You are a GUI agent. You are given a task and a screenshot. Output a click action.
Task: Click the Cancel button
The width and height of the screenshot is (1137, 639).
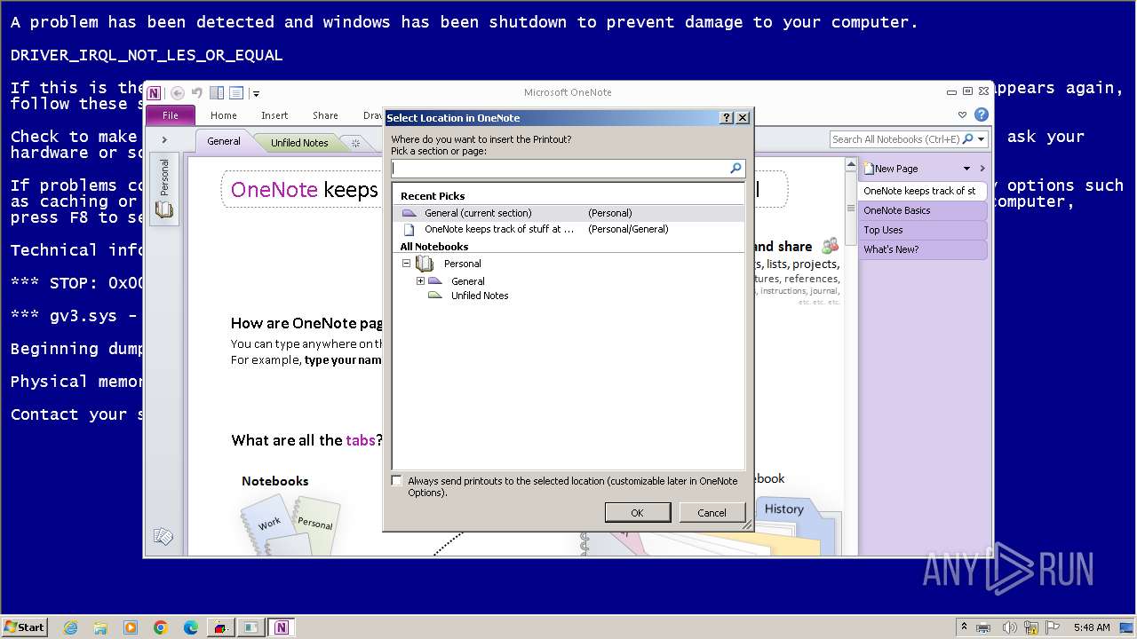[x=712, y=513]
